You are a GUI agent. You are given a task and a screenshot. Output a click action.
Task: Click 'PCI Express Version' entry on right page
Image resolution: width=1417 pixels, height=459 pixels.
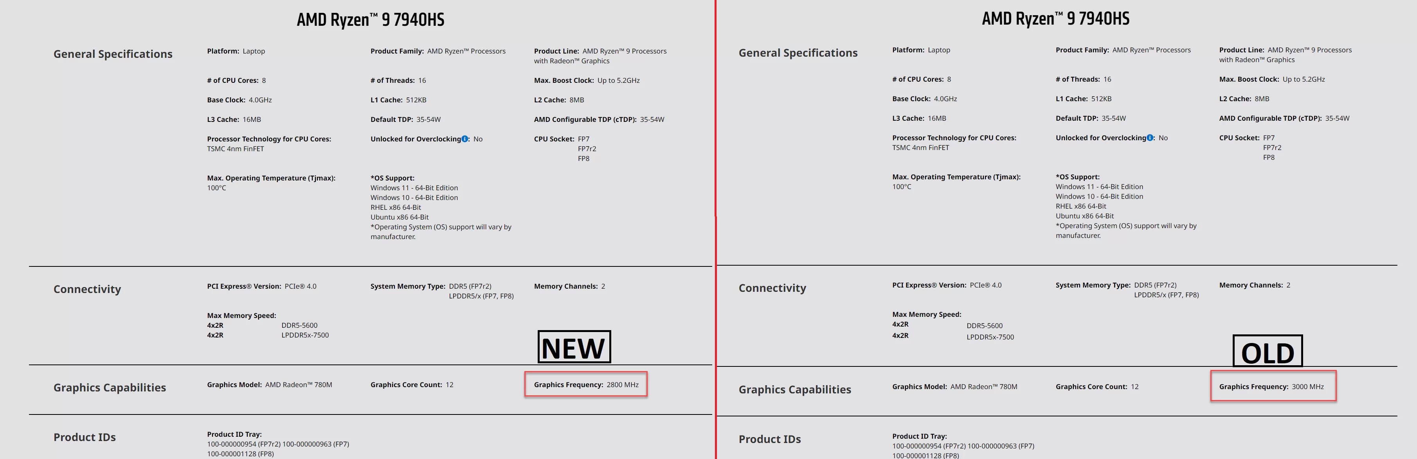tap(947, 286)
